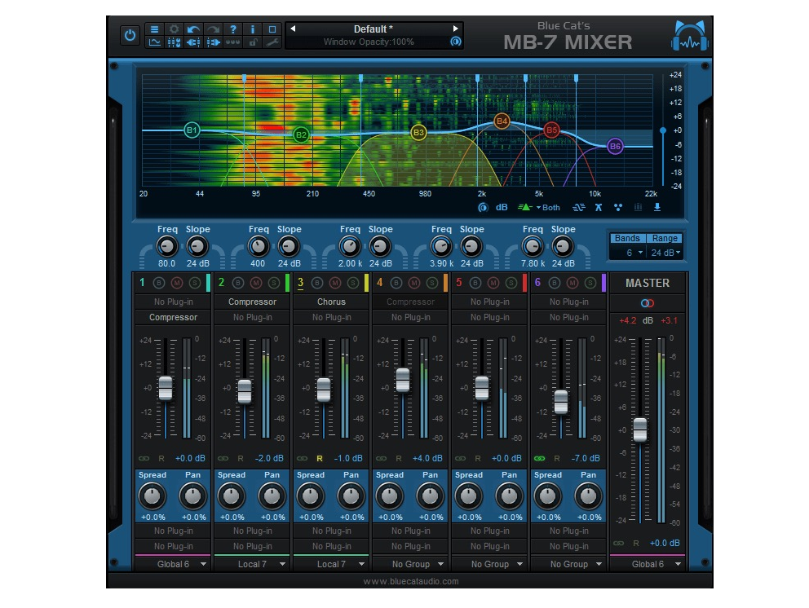This screenshot has height=608, width=809.
Task: Click the power bypass button
Action: (x=130, y=36)
